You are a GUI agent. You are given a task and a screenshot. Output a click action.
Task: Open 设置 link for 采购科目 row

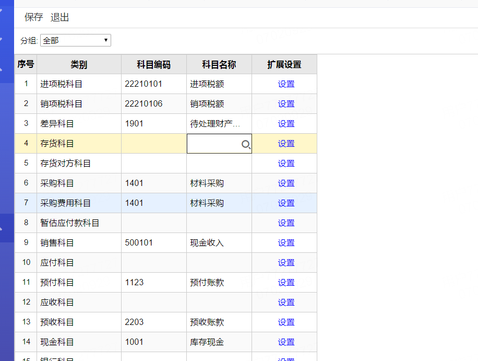point(286,183)
